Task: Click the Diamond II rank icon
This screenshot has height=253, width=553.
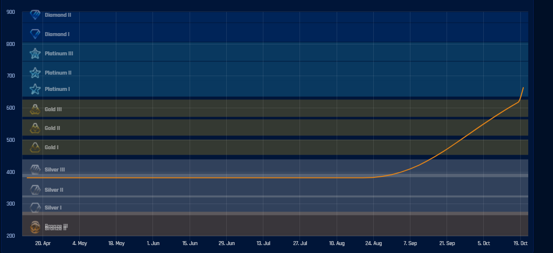Action: [x=35, y=15]
